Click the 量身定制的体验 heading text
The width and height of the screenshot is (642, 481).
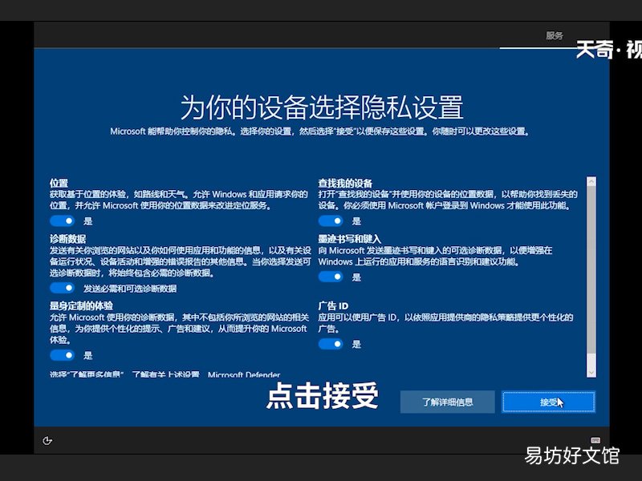[x=81, y=305]
